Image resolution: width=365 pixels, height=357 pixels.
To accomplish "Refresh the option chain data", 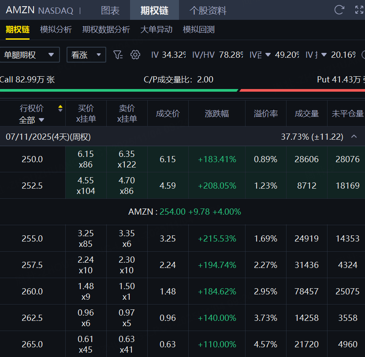I will pos(339,10).
